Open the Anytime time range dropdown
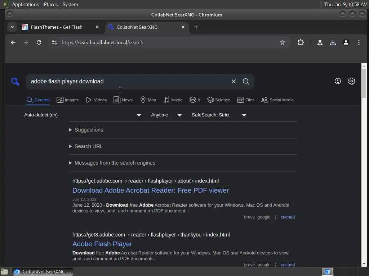Image resolution: width=369 pixels, height=276 pixels. tap(166, 115)
